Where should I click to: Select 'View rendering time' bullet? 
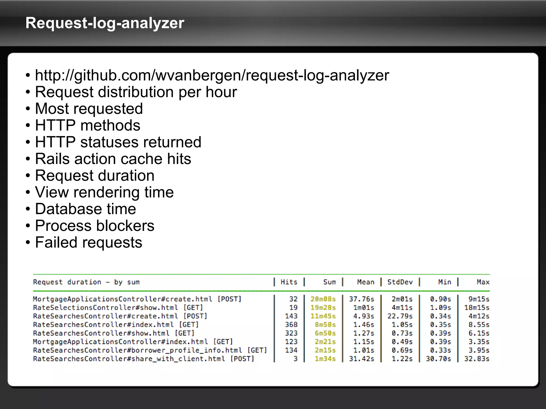104,192
